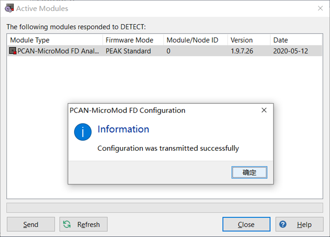Click the Module/Node ID column header
Image resolution: width=330 pixels, height=237 pixels.
[x=195, y=40]
